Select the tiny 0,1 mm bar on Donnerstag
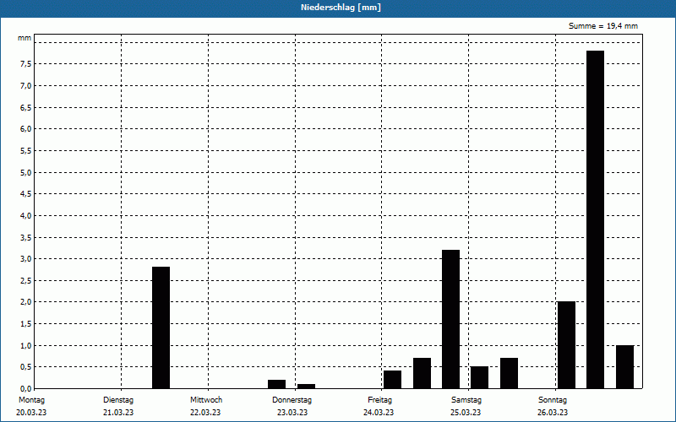The width and height of the screenshot is (676, 422). [x=306, y=387]
